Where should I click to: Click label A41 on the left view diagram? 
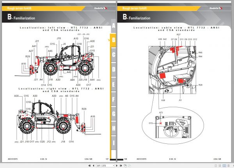tap(34, 46)
